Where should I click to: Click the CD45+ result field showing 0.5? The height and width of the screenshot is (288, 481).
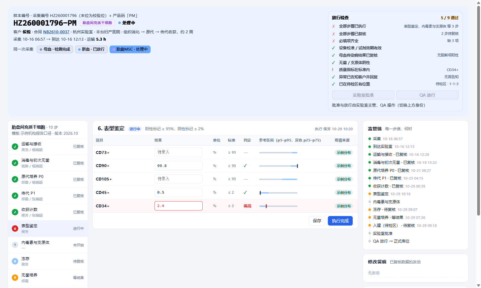178,192
